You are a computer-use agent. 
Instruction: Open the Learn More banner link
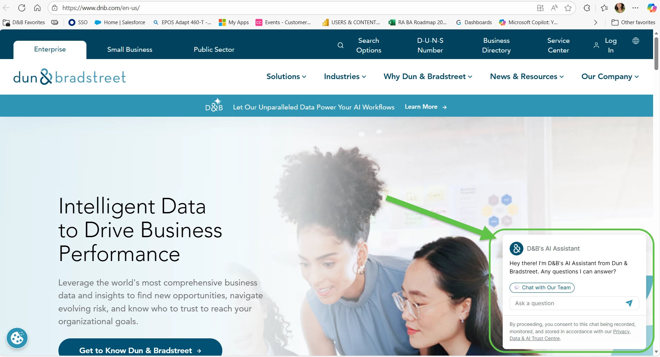(426, 107)
